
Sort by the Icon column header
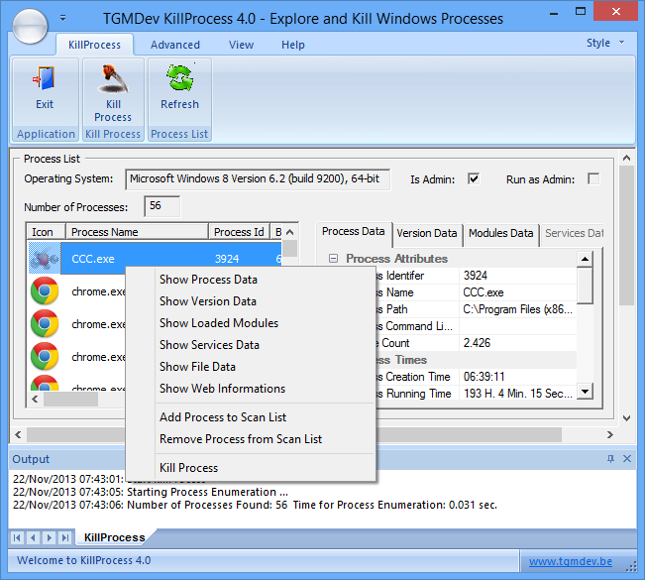tap(46, 232)
